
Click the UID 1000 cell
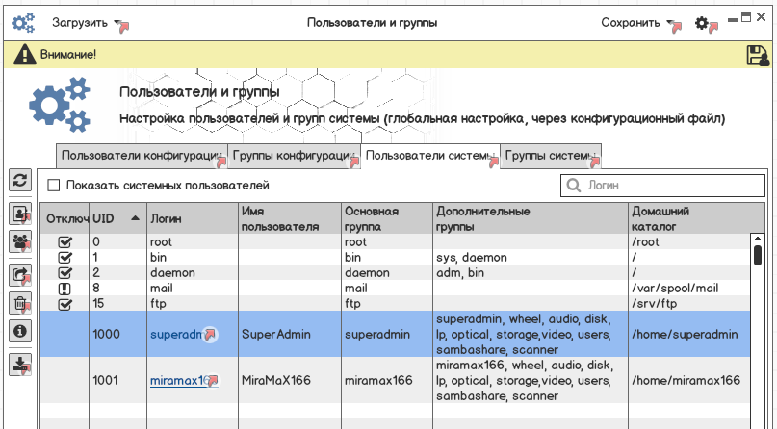[117, 334]
